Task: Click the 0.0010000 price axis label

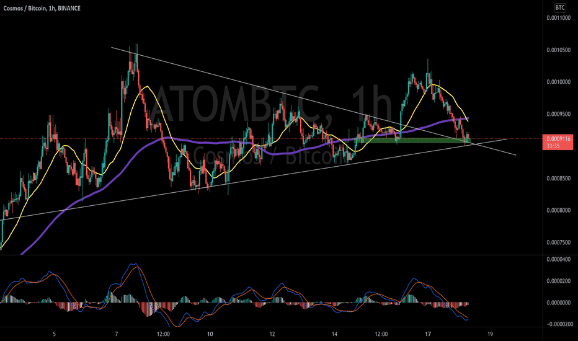Action: [x=558, y=82]
